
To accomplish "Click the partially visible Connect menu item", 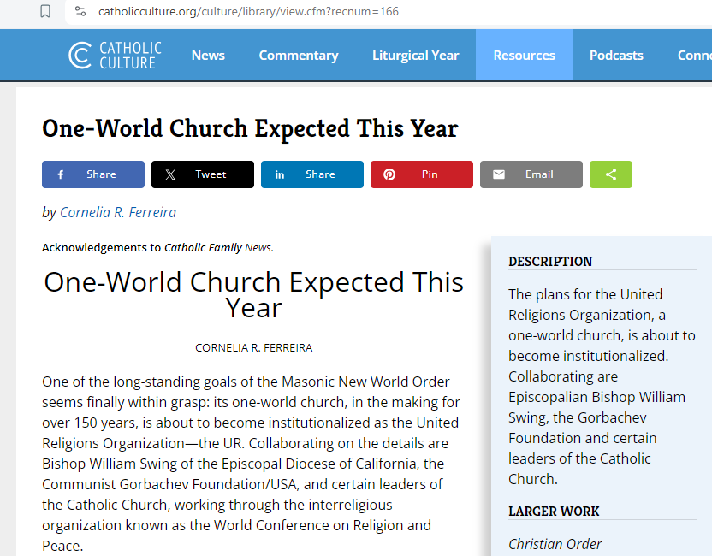I will click(x=694, y=56).
